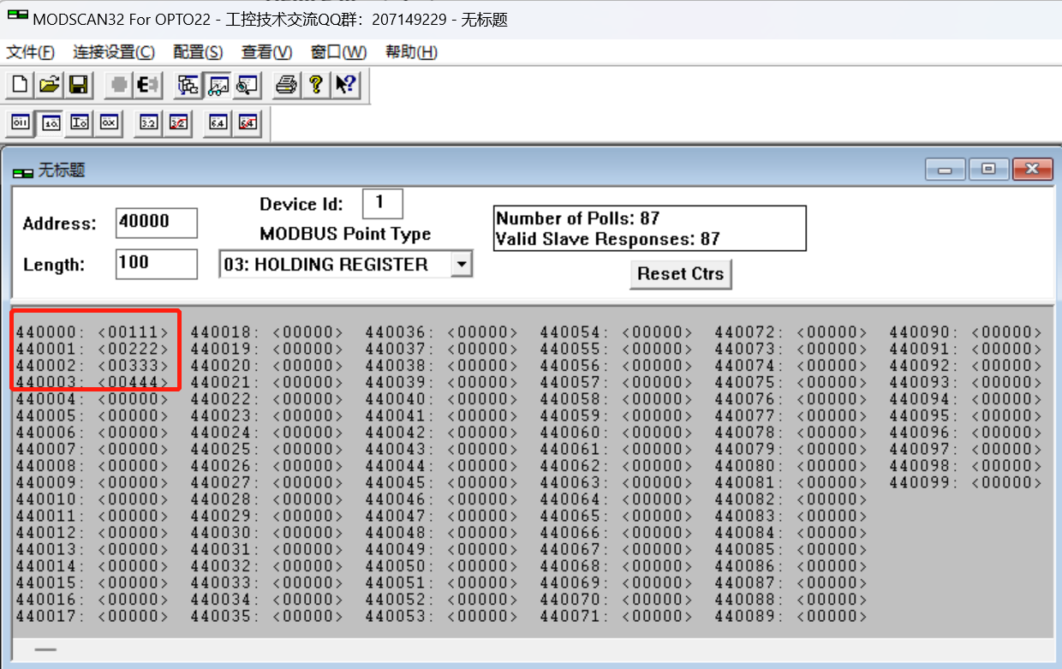This screenshot has width=1062, height=669.
Task: Click the child window icon beside 无标题
Action: [x=22, y=171]
